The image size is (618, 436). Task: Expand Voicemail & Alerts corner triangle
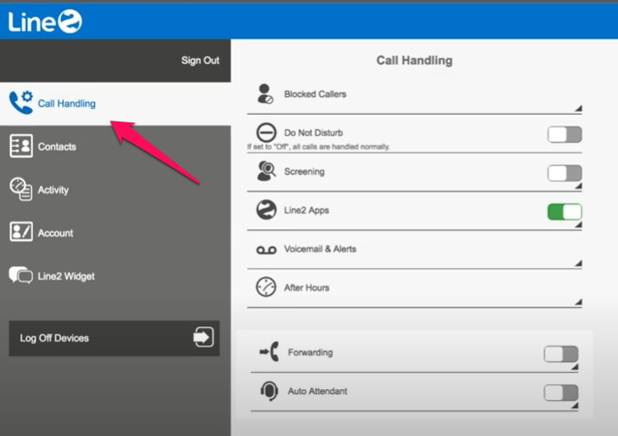point(578,264)
